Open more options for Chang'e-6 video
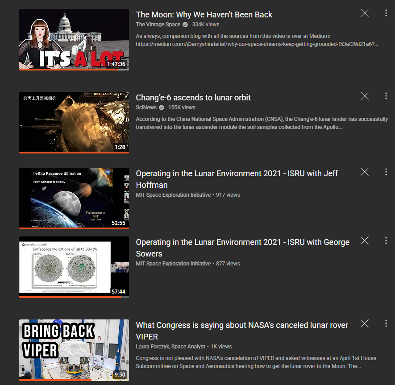This screenshot has height=385, width=395. pos(386,96)
